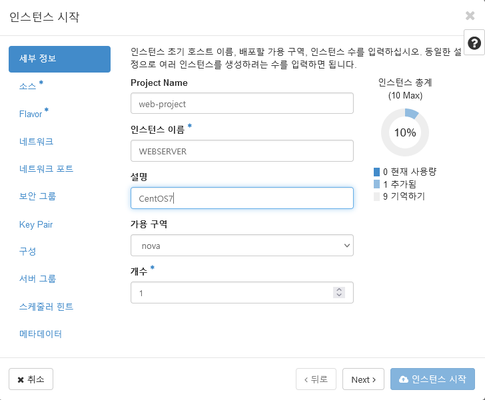Image resolution: width=485 pixels, height=400 pixels.
Task: Open the 메타데이터 step
Action: pos(41,334)
